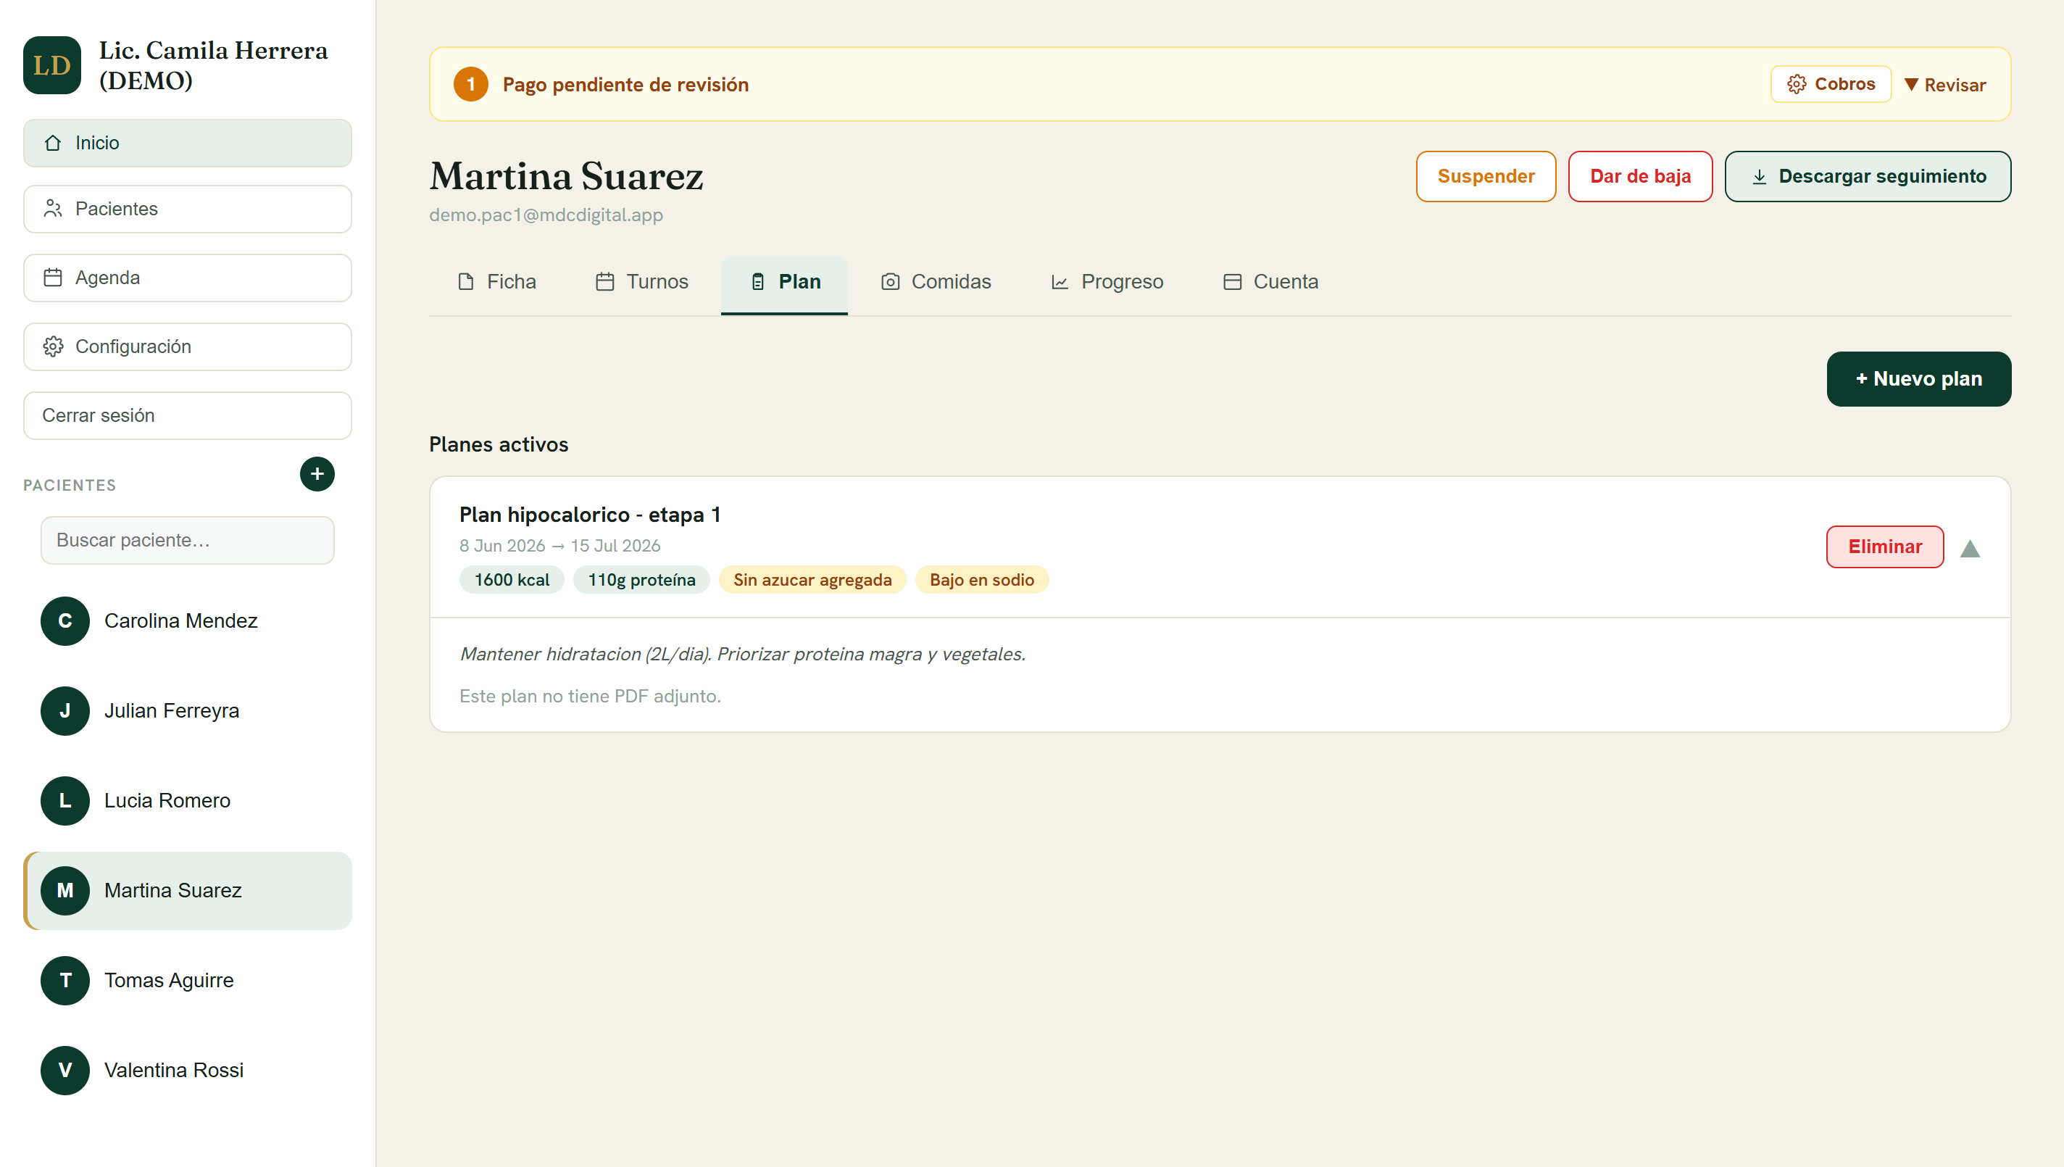The width and height of the screenshot is (2064, 1167).
Task: Click the Este plan no tiene PDF adjunto text
Action: click(590, 696)
